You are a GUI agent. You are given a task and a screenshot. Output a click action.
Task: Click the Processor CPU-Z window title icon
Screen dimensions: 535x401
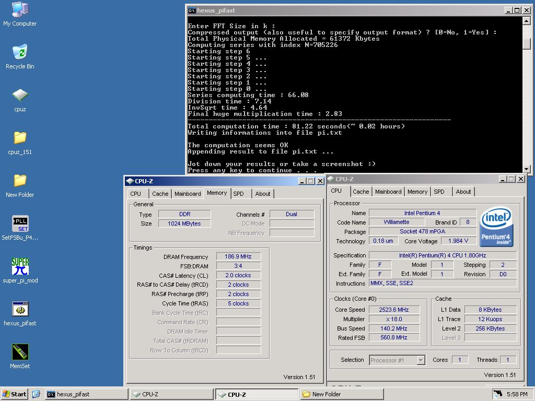point(331,179)
